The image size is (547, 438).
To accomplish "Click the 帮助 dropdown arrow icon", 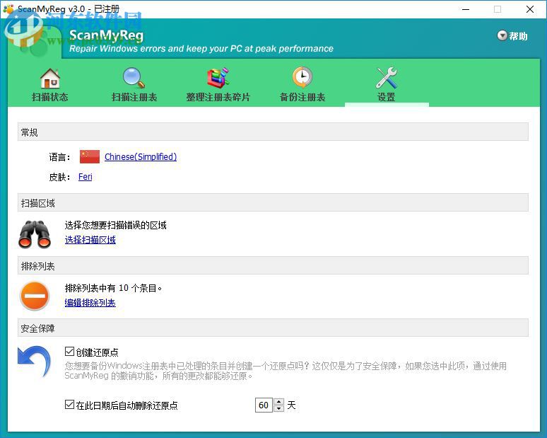I will (x=502, y=35).
